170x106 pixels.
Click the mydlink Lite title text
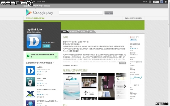click(x=34, y=29)
